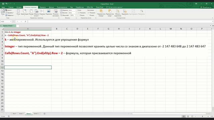Click the zoom slider in the status bar
Image resolution: width=214 pixels, height=120 pixels.
pos(202,116)
